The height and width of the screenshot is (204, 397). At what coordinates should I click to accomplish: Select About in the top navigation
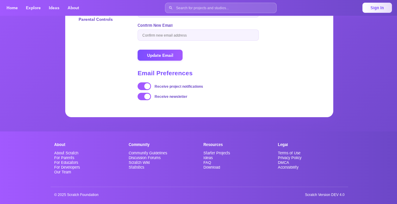pos(73,8)
